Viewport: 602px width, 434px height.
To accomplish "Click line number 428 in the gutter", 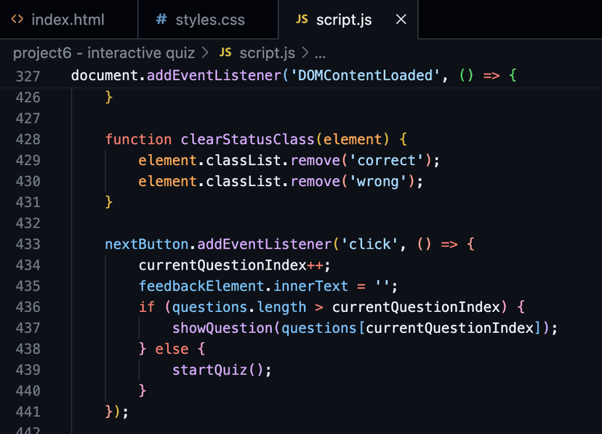I will (28, 139).
